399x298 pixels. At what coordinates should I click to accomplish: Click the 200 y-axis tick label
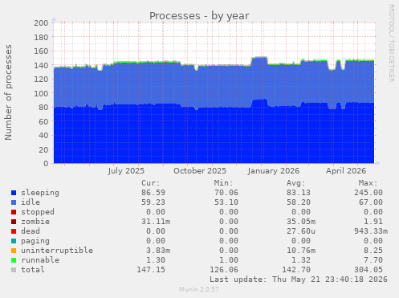click(x=41, y=22)
